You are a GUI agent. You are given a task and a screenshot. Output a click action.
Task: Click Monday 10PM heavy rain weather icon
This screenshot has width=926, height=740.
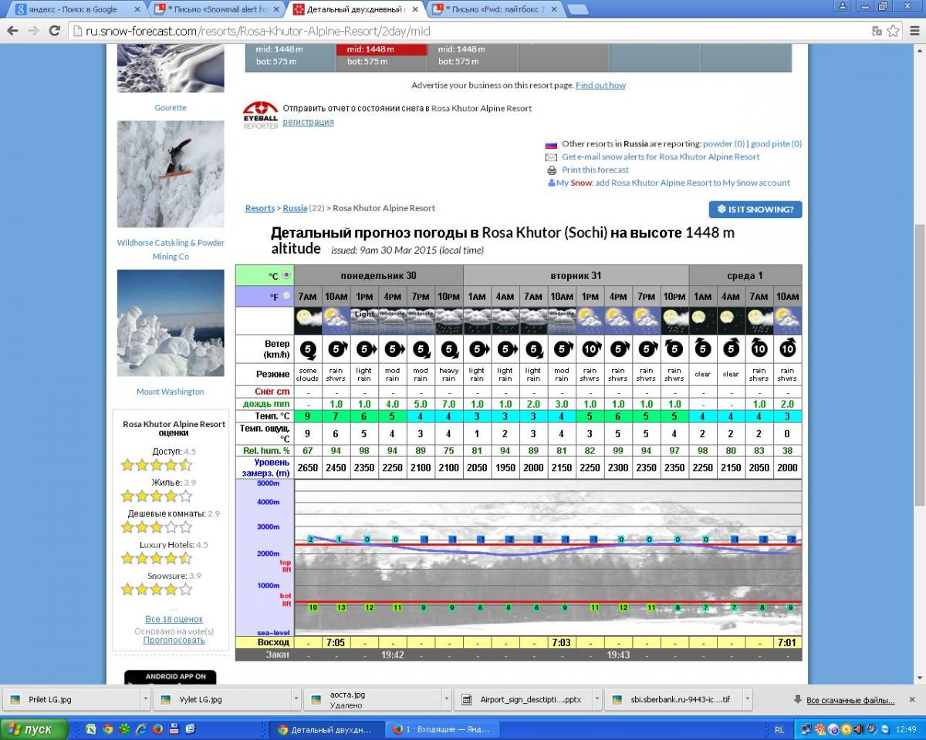[448, 321]
